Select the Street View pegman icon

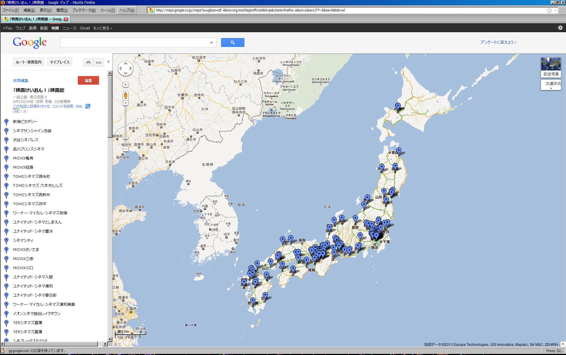tap(126, 95)
